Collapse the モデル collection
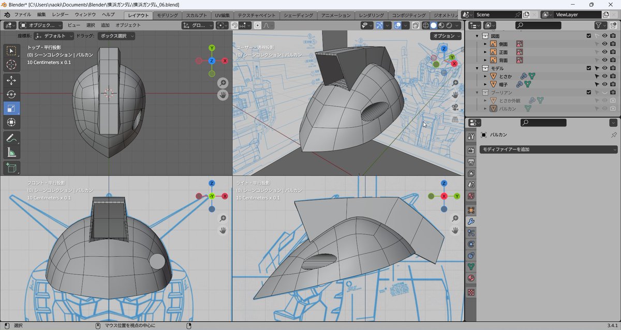The image size is (621, 330). click(477, 68)
